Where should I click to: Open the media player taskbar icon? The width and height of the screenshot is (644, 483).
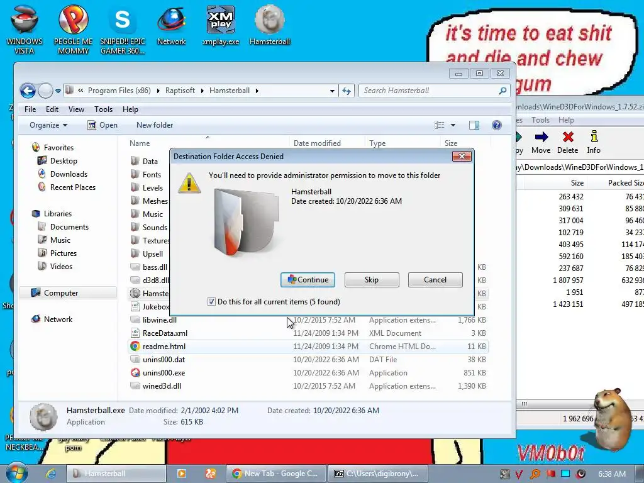181,473
